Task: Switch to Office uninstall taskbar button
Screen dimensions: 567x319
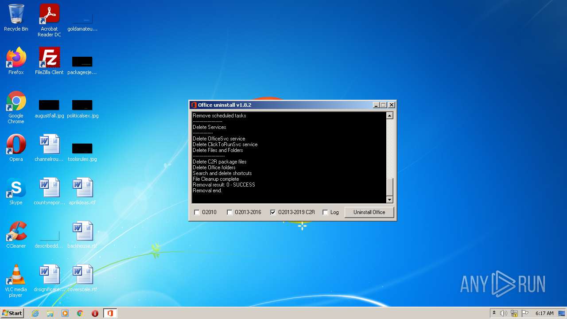Action: tap(110, 313)
